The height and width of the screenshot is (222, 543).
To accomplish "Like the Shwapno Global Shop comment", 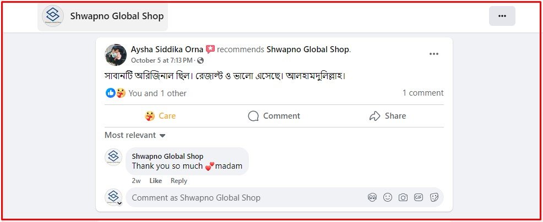I will pos(155,181).
